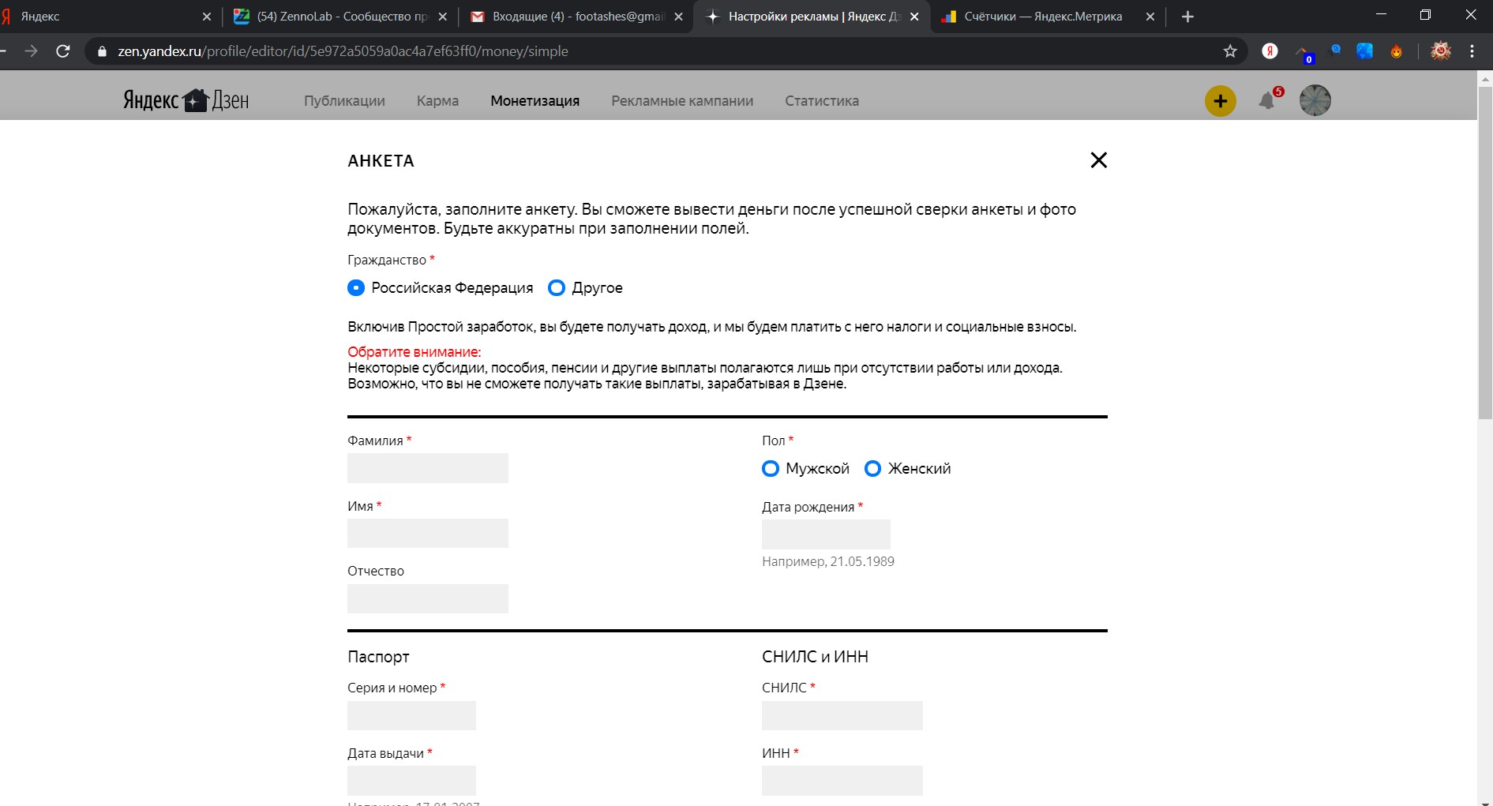Select Российская Федерация citizenship
Viewport: 1493px width, 806px height.
tap(356, 288)
